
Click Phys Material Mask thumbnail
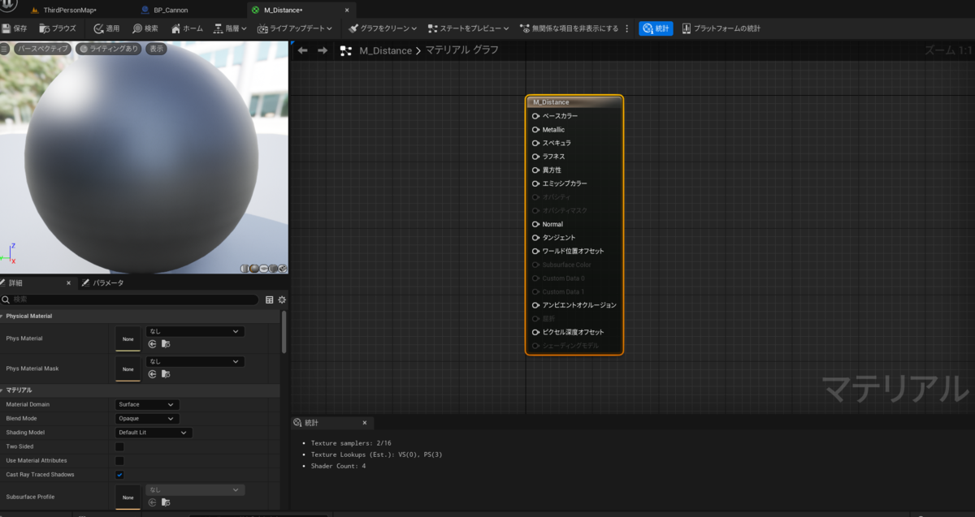tap(128, 368)
